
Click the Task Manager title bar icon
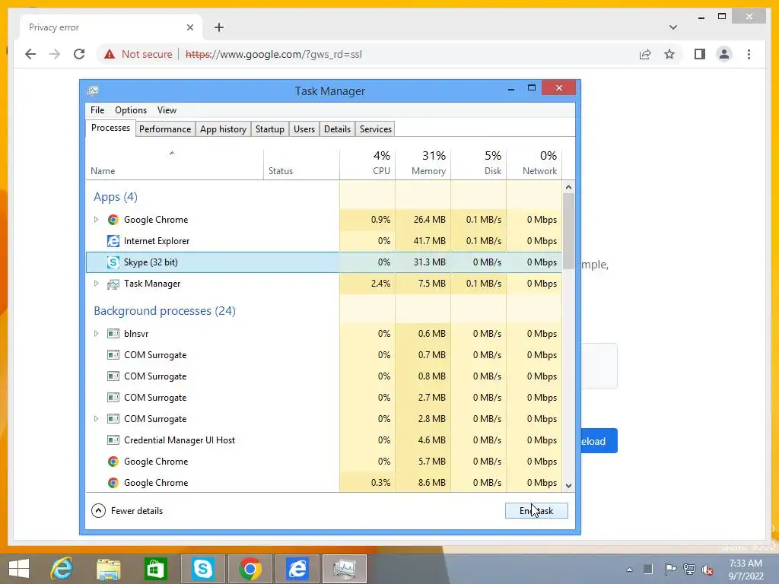(x=93, y=91)
